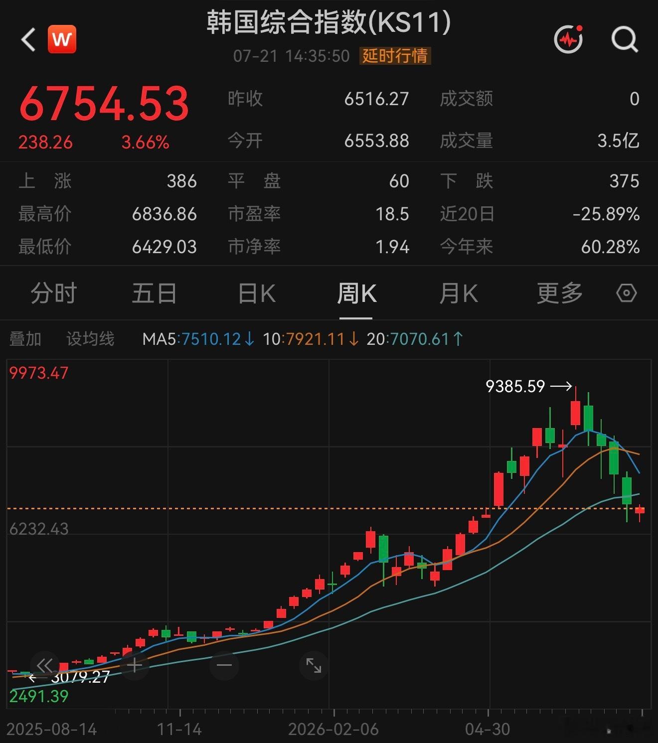Tap the 3079.27 low price label

(x=80, y=677)
